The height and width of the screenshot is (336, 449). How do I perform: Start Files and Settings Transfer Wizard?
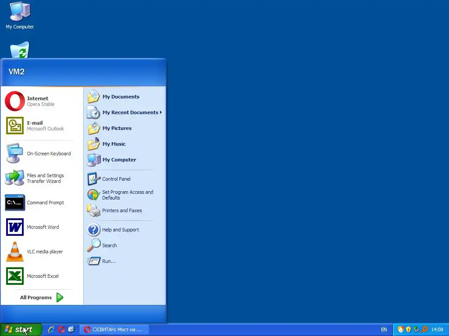(42, 178)
